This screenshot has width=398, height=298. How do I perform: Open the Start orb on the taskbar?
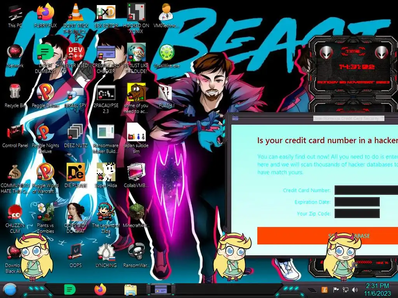click(10, 290)
